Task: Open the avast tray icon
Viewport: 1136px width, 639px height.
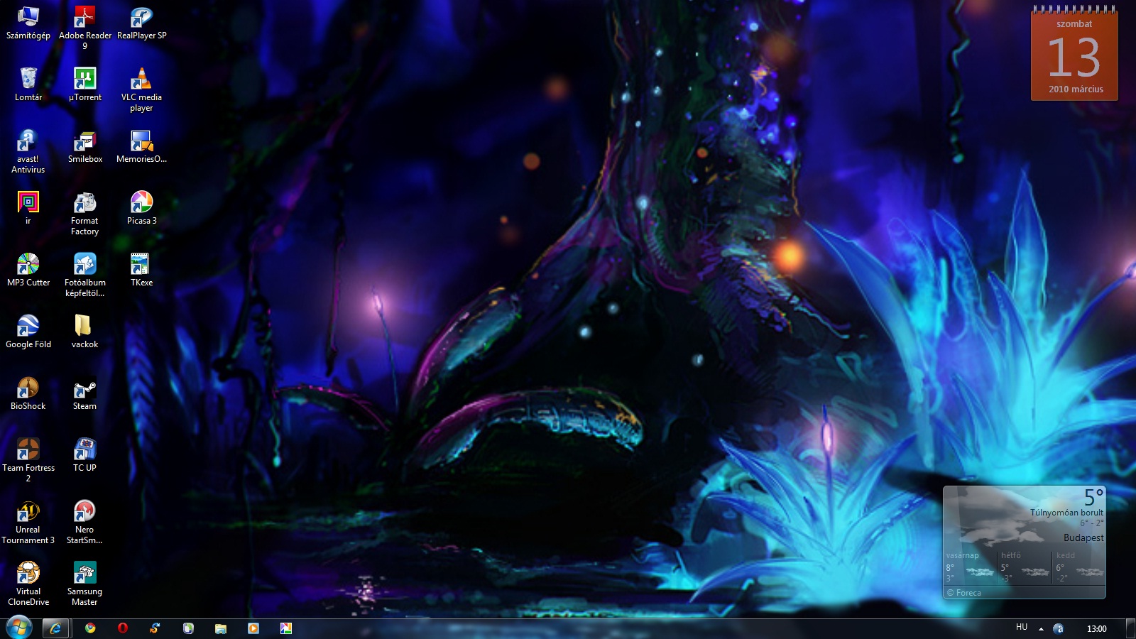Action: click(1059, 628)
